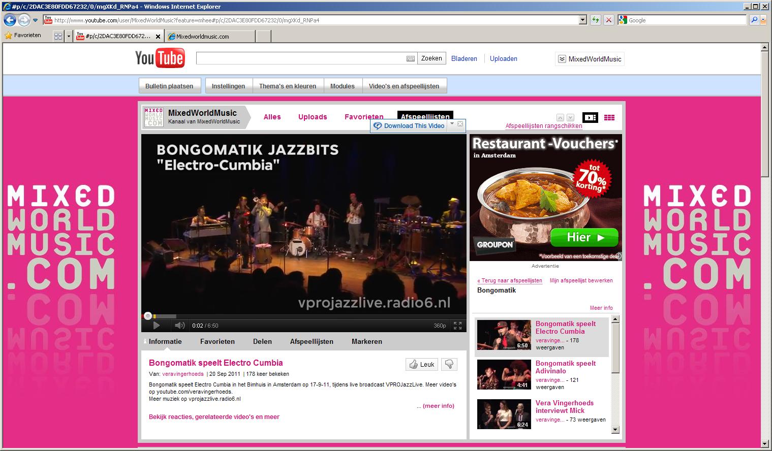Screen dimensions: 772x451
Task: Click the browser Forward arrow button
Action: pyautogui.click(x=24, y=20)
